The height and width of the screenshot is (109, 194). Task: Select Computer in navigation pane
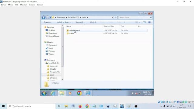51,60
